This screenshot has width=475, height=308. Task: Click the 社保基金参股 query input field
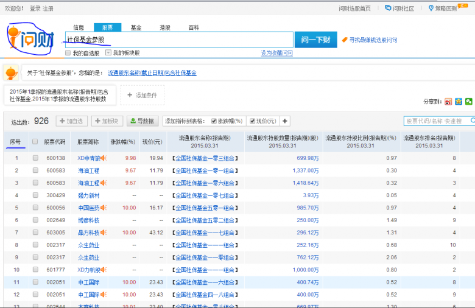(x=179, y=40)
